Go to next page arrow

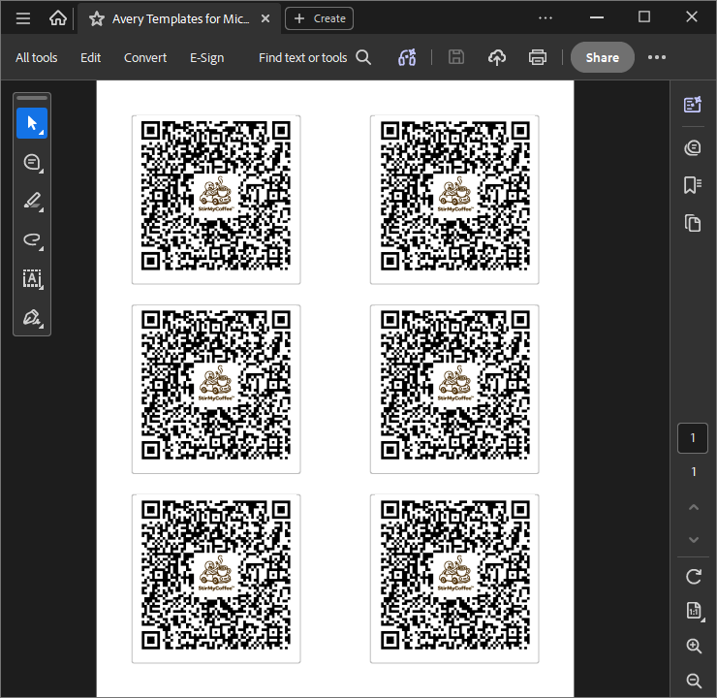click(x=694, y=540)
